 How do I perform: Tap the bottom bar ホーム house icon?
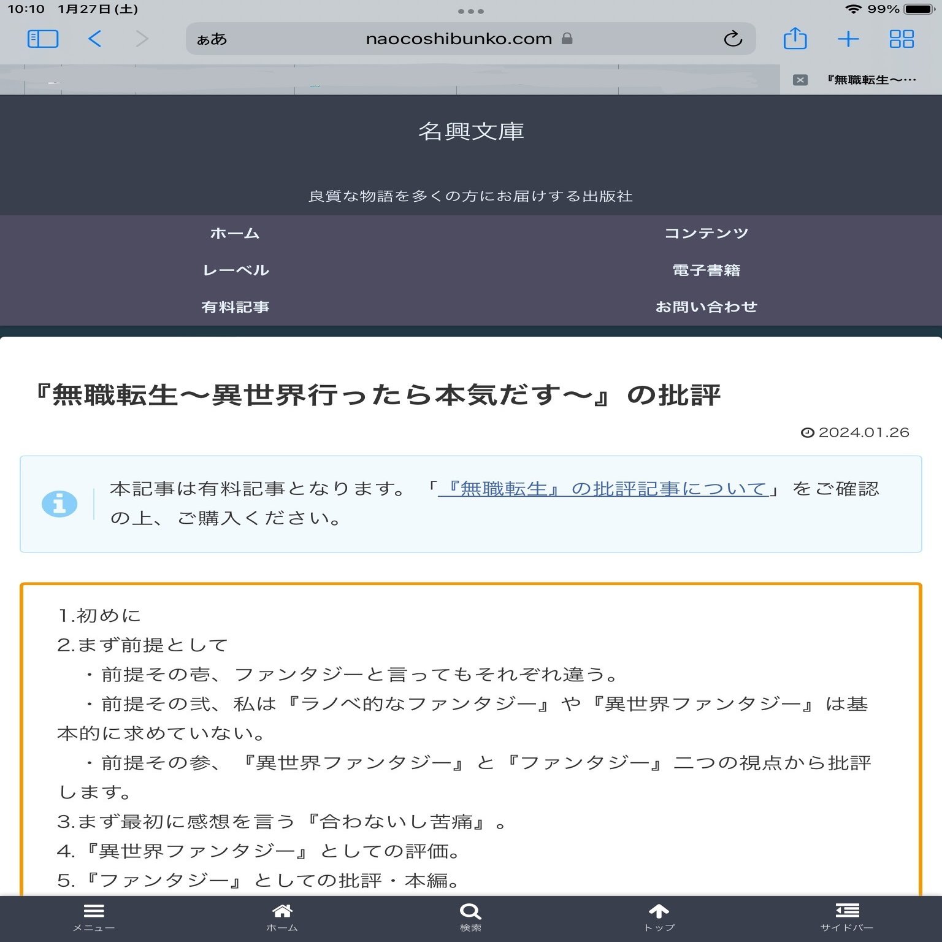click(x=282, y=917)
